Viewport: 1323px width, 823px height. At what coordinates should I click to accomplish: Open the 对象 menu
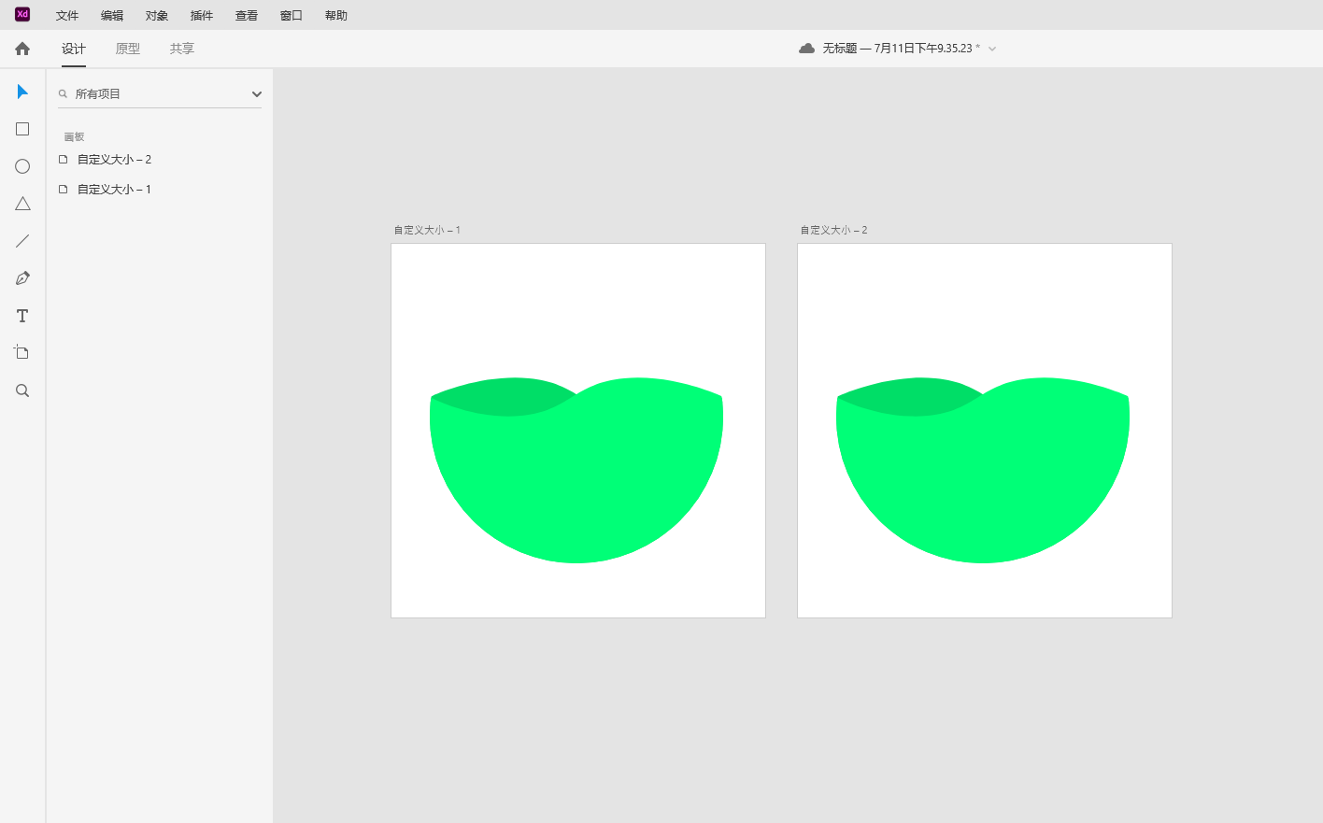coord(157,16)
